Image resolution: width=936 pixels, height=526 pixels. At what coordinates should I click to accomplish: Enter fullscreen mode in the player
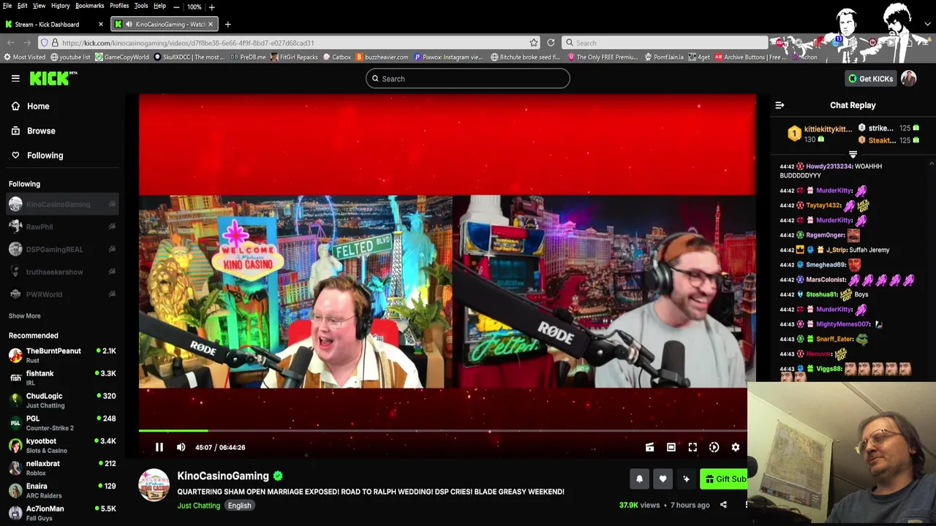(692, 447)
